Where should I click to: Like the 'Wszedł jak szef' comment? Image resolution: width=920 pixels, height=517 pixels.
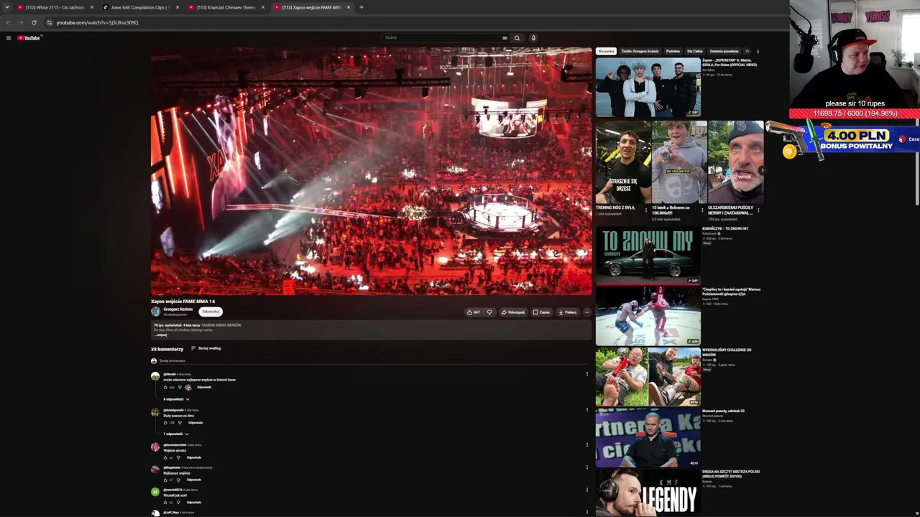165,502
